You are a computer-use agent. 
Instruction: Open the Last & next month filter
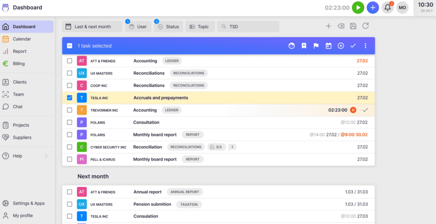[92, 27]
